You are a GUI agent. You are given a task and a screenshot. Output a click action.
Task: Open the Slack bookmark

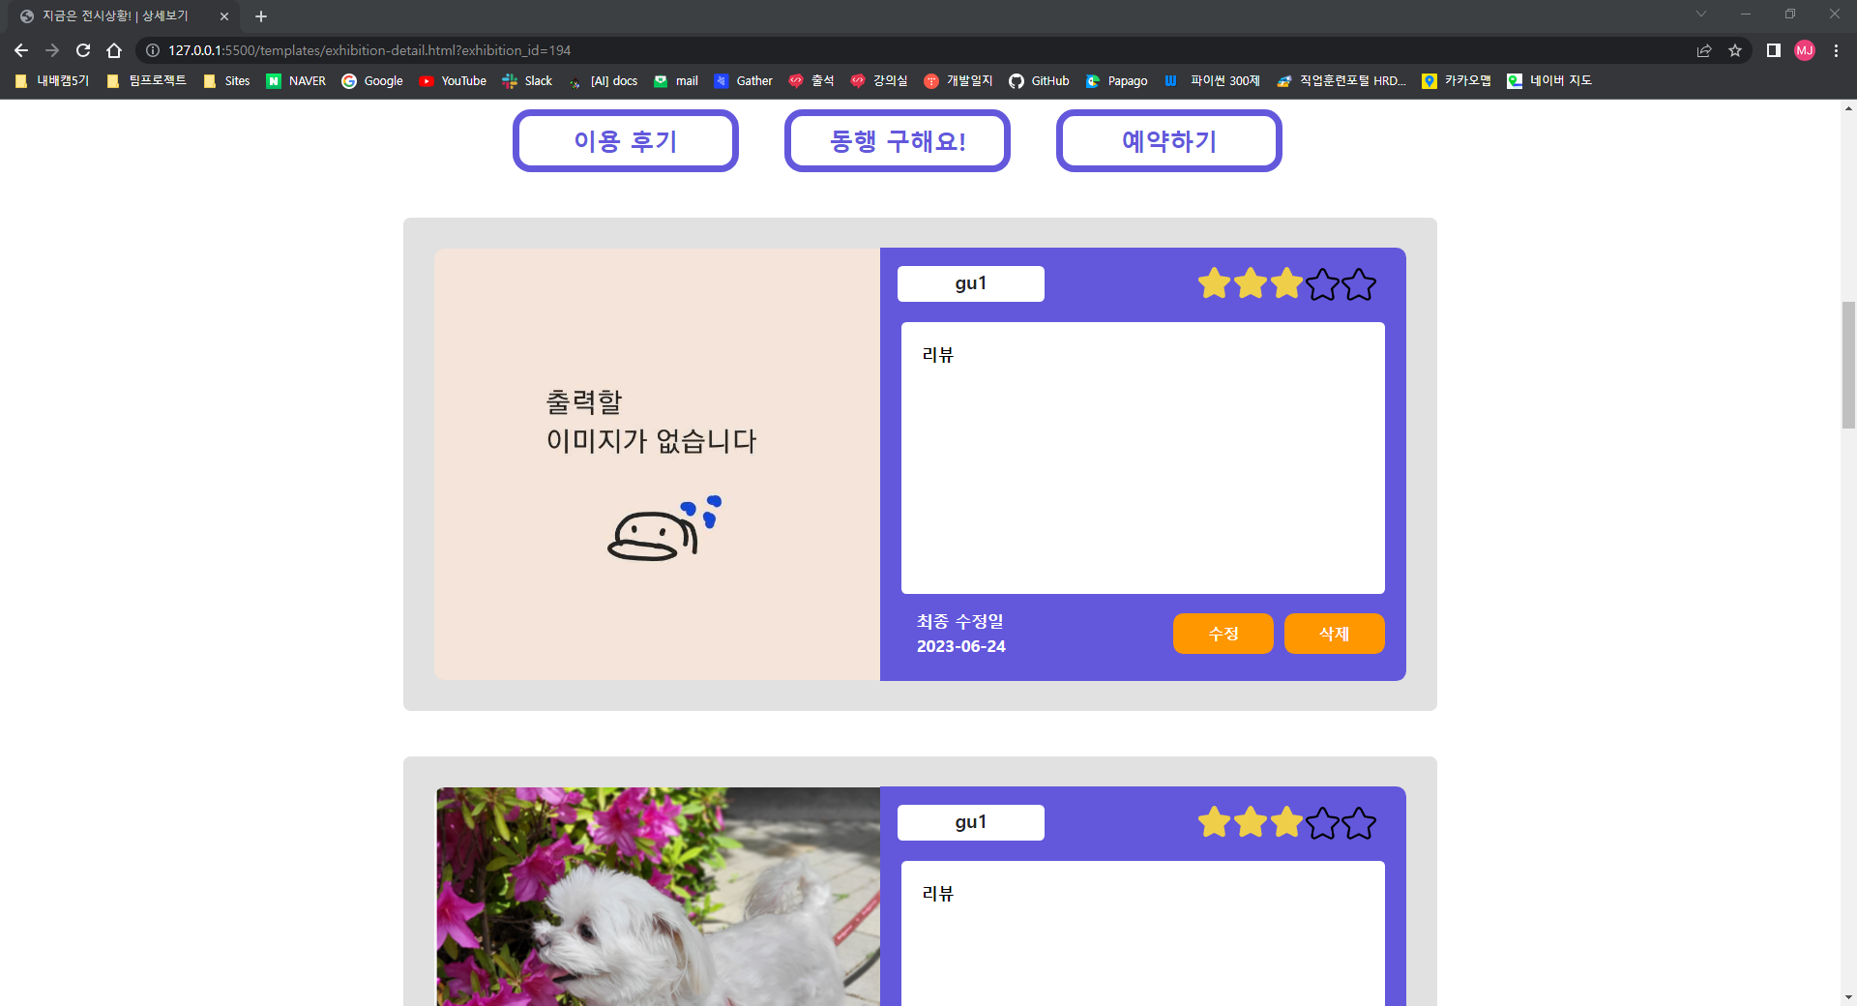(x=527, y=81)
